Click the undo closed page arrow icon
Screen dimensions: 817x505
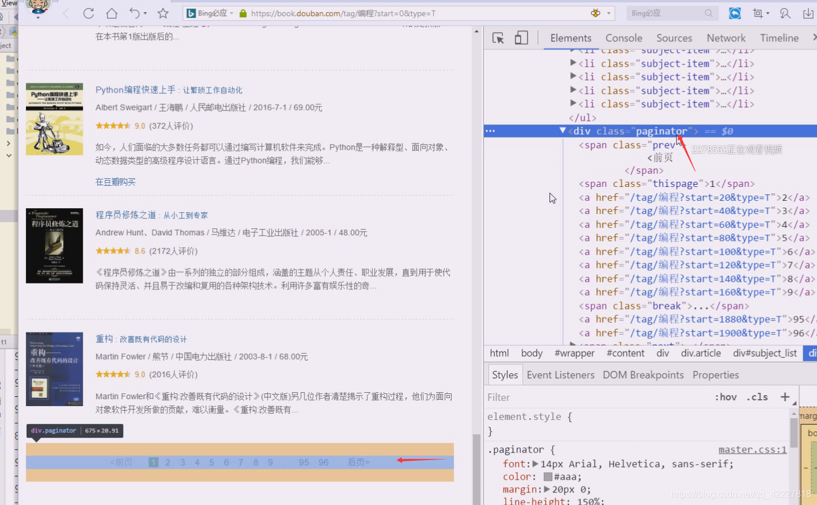click(135, 13)
